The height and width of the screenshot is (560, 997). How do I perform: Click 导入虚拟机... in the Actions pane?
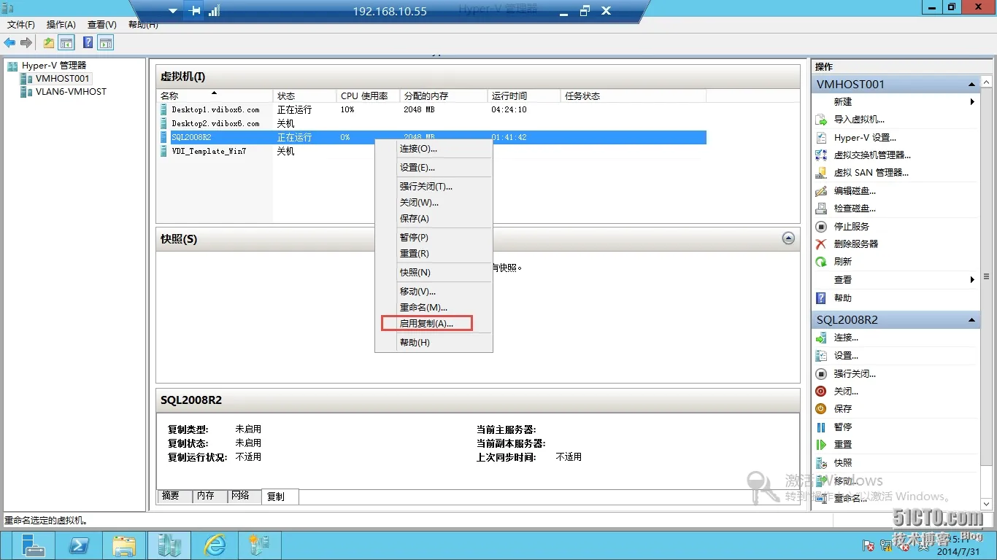coord(859,120)
